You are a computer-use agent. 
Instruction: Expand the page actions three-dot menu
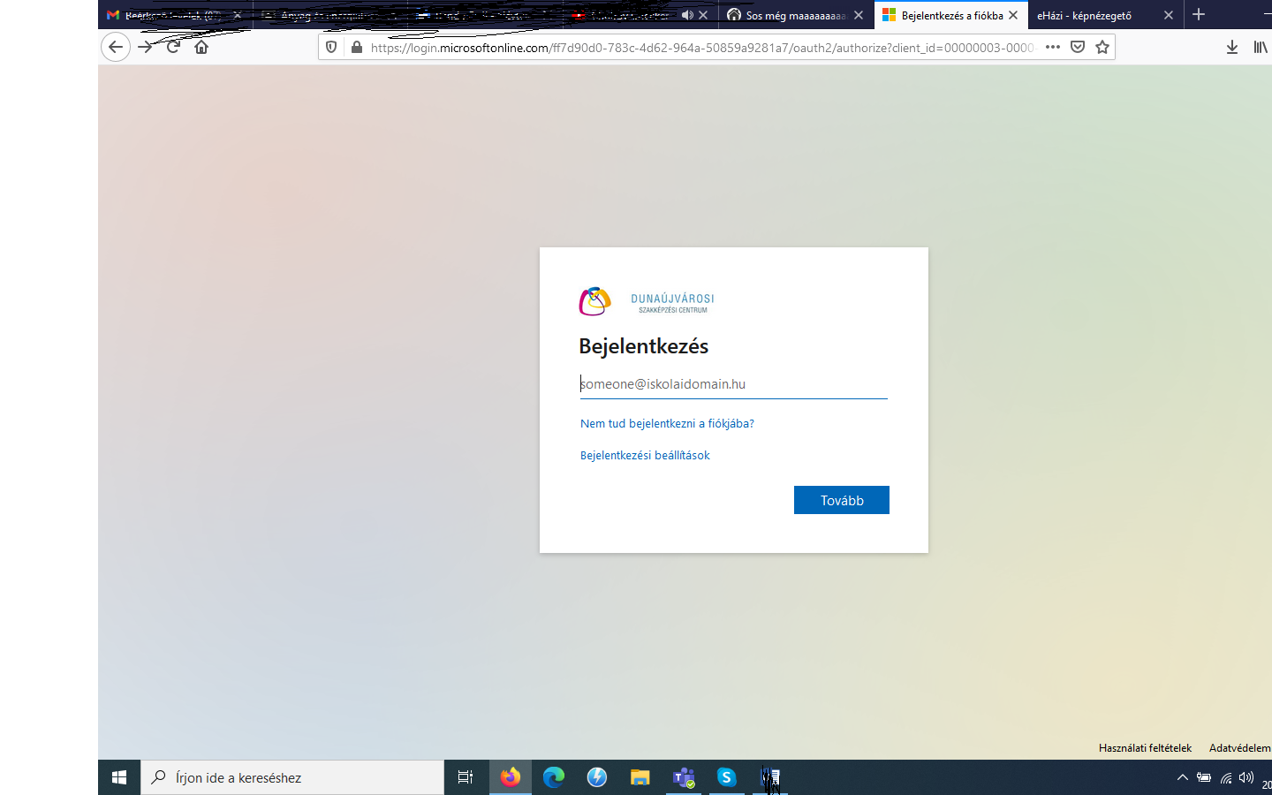(x=1053, y=47)
